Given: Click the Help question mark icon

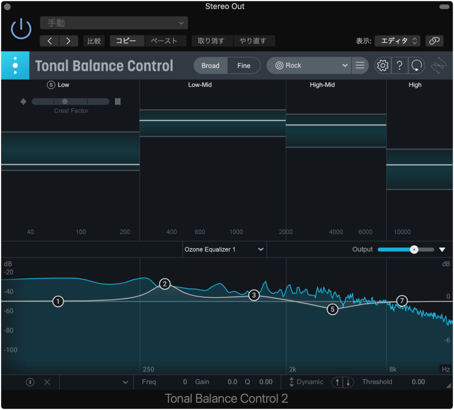Looking at the screenshot, I should 399,65.
